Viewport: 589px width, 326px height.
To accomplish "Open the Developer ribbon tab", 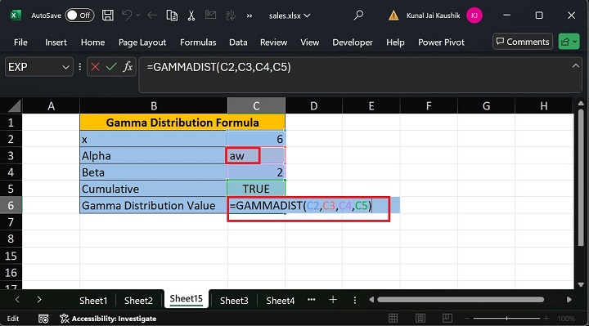I will [353, 42].
